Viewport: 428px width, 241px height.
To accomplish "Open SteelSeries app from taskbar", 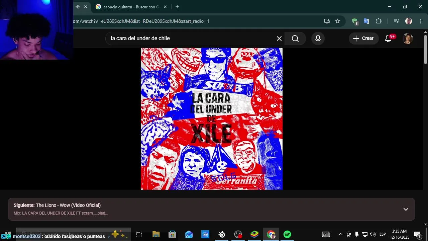I will [x=222, y=234].
